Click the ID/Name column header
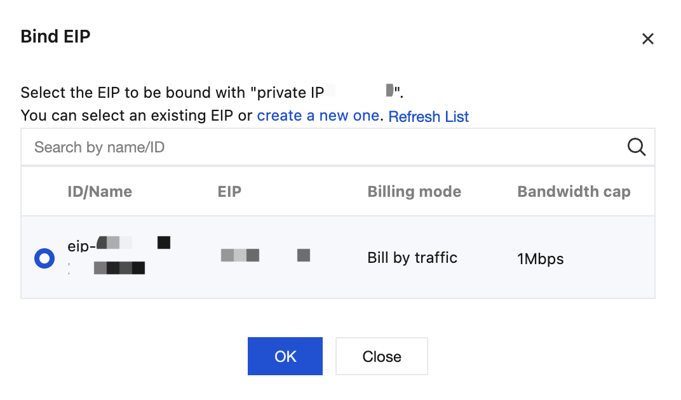 click(100, 192)
